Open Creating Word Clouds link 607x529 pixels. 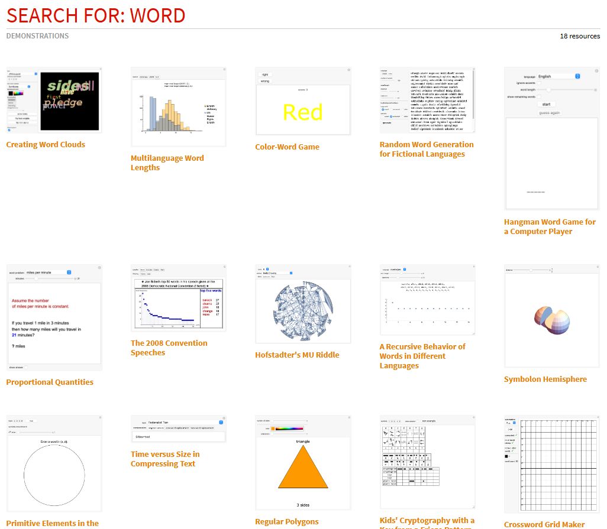(46, 145)
